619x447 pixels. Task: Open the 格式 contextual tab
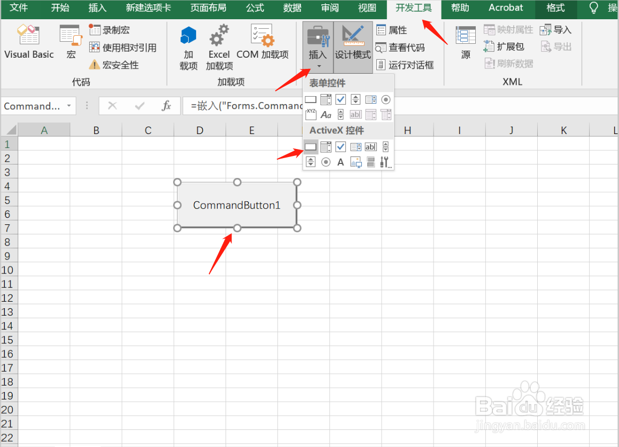point(555,8)
